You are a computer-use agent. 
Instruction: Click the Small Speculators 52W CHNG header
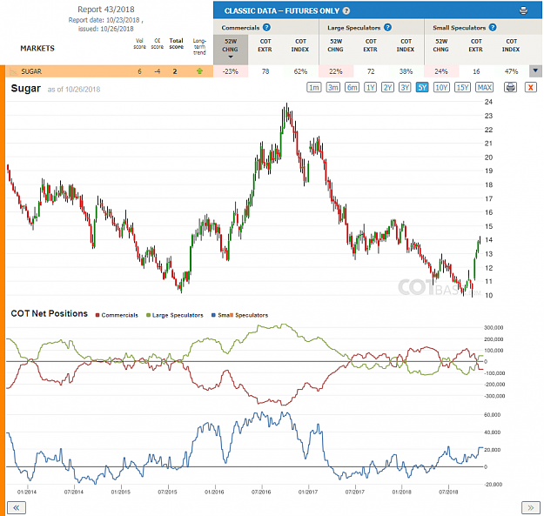441,45
